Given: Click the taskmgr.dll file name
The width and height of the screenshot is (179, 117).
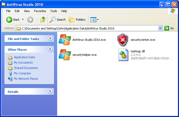Looking at the screenshot, I should point(138,51).
